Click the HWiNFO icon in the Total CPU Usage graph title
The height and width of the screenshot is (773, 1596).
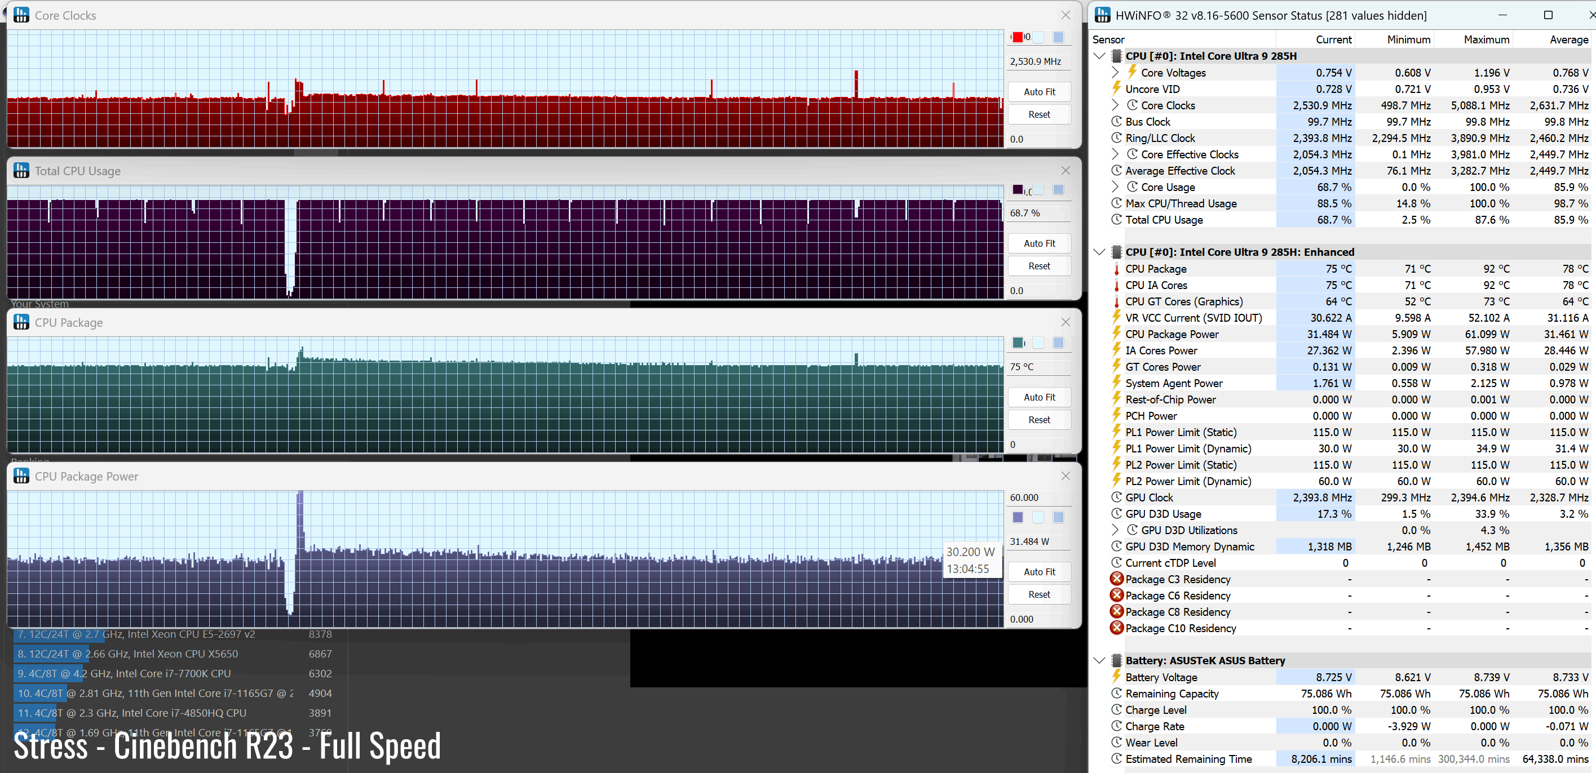coord(21,170)
